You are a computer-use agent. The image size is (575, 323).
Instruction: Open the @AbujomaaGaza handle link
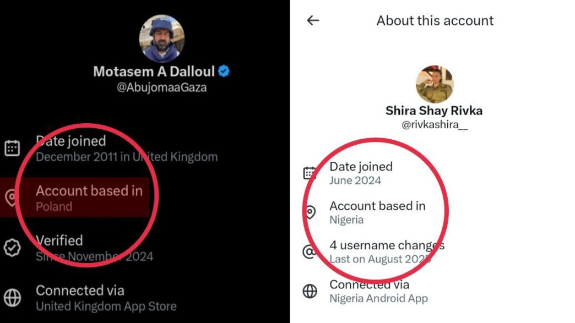point(161,87)
